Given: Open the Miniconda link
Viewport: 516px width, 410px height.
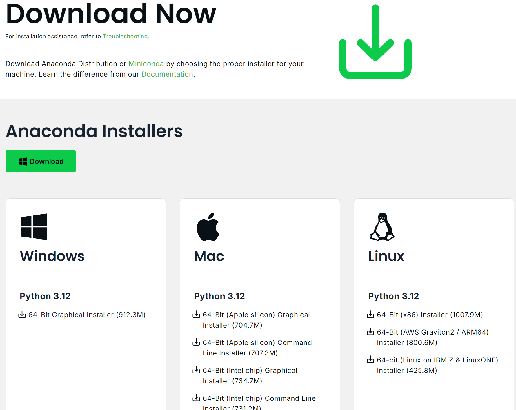Looking at the screenshot, I should (x=146, y=64).
